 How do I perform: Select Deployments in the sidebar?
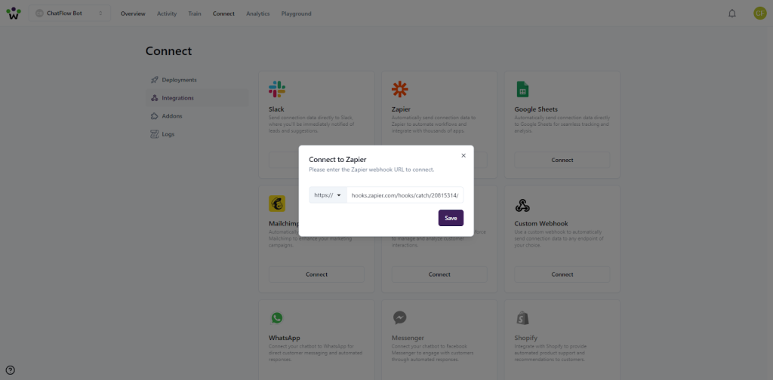pos(179,80)
